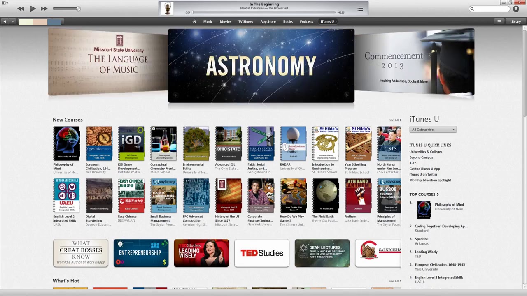The height and width of the screenshot is (296, 527).
Task: Open The Language of Music banner
Action: tap(108, 62)
